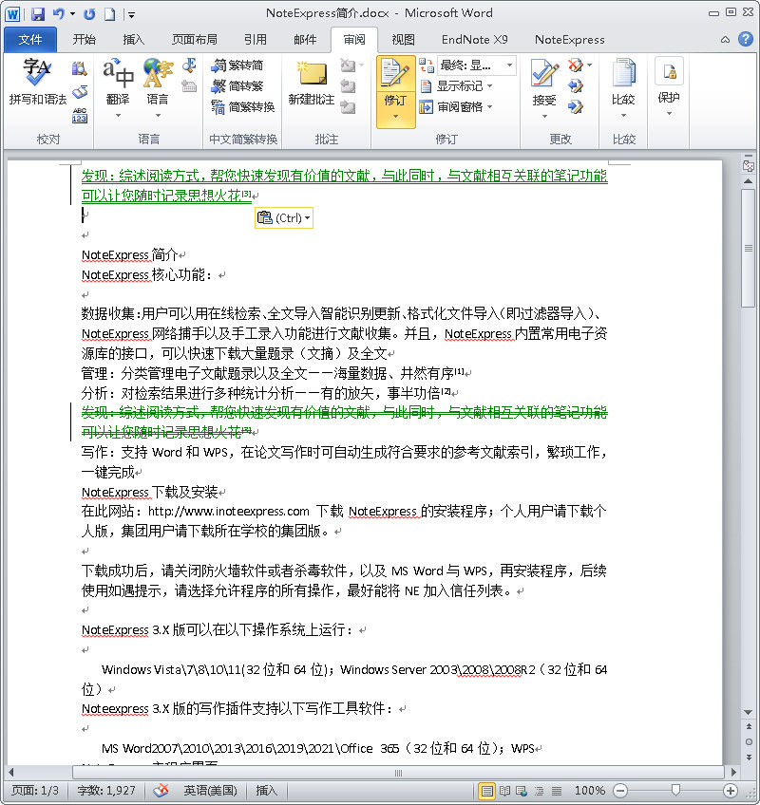Switch to the 邮件 tab
The height and width of the screenshot is (805, 760).
pyautogui.click(x=305, y=40)
